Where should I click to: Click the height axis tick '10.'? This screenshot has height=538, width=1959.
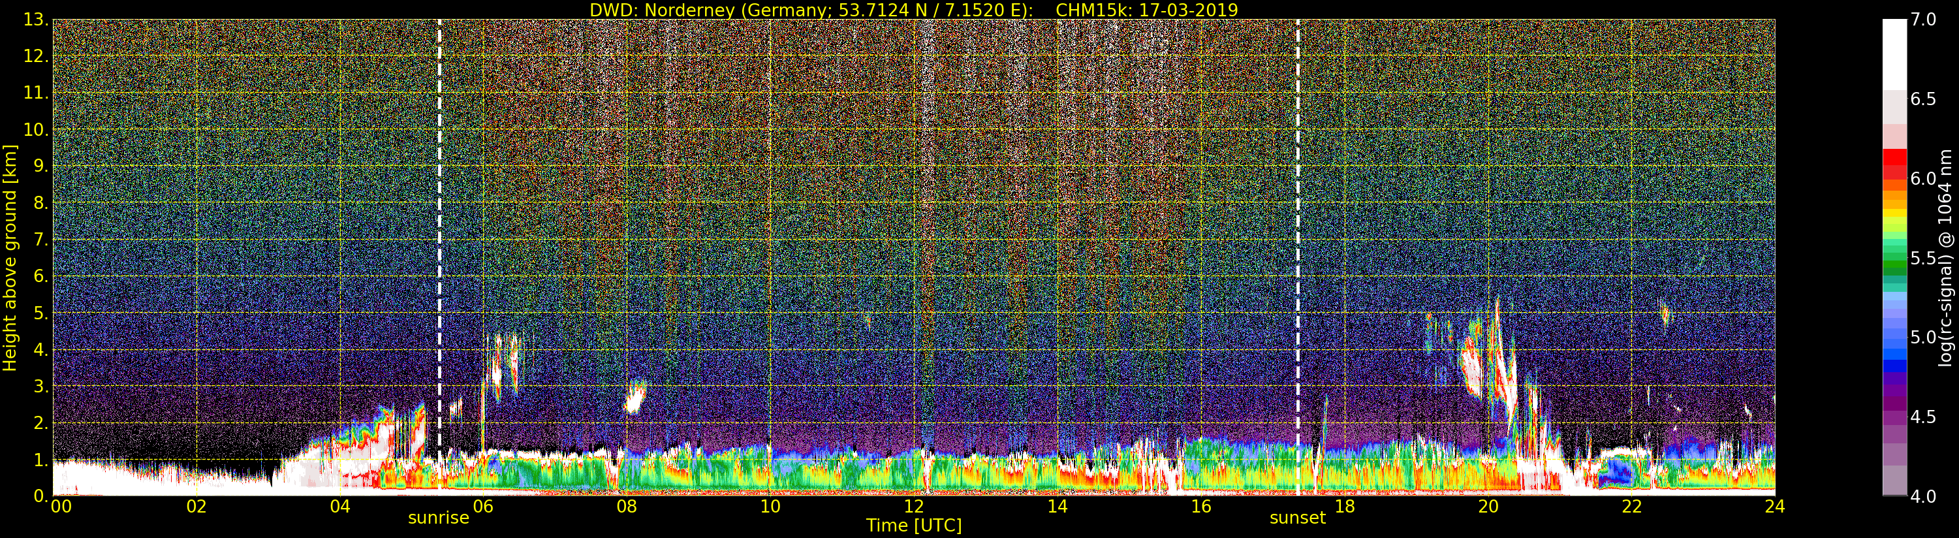tap(36, 129)
